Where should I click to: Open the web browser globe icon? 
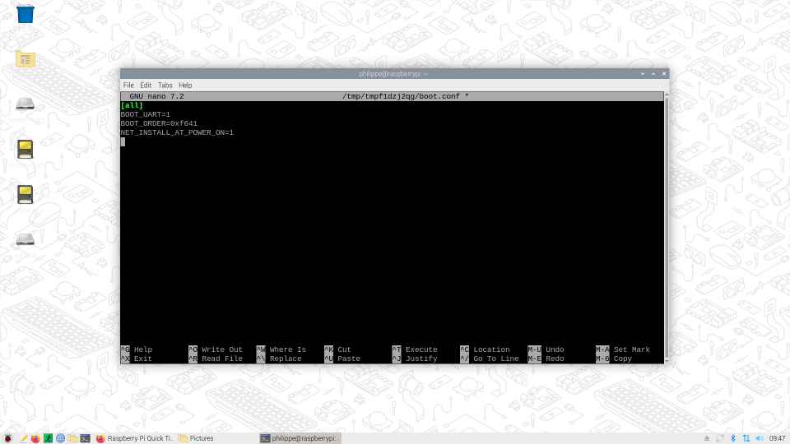click(60, 438)
